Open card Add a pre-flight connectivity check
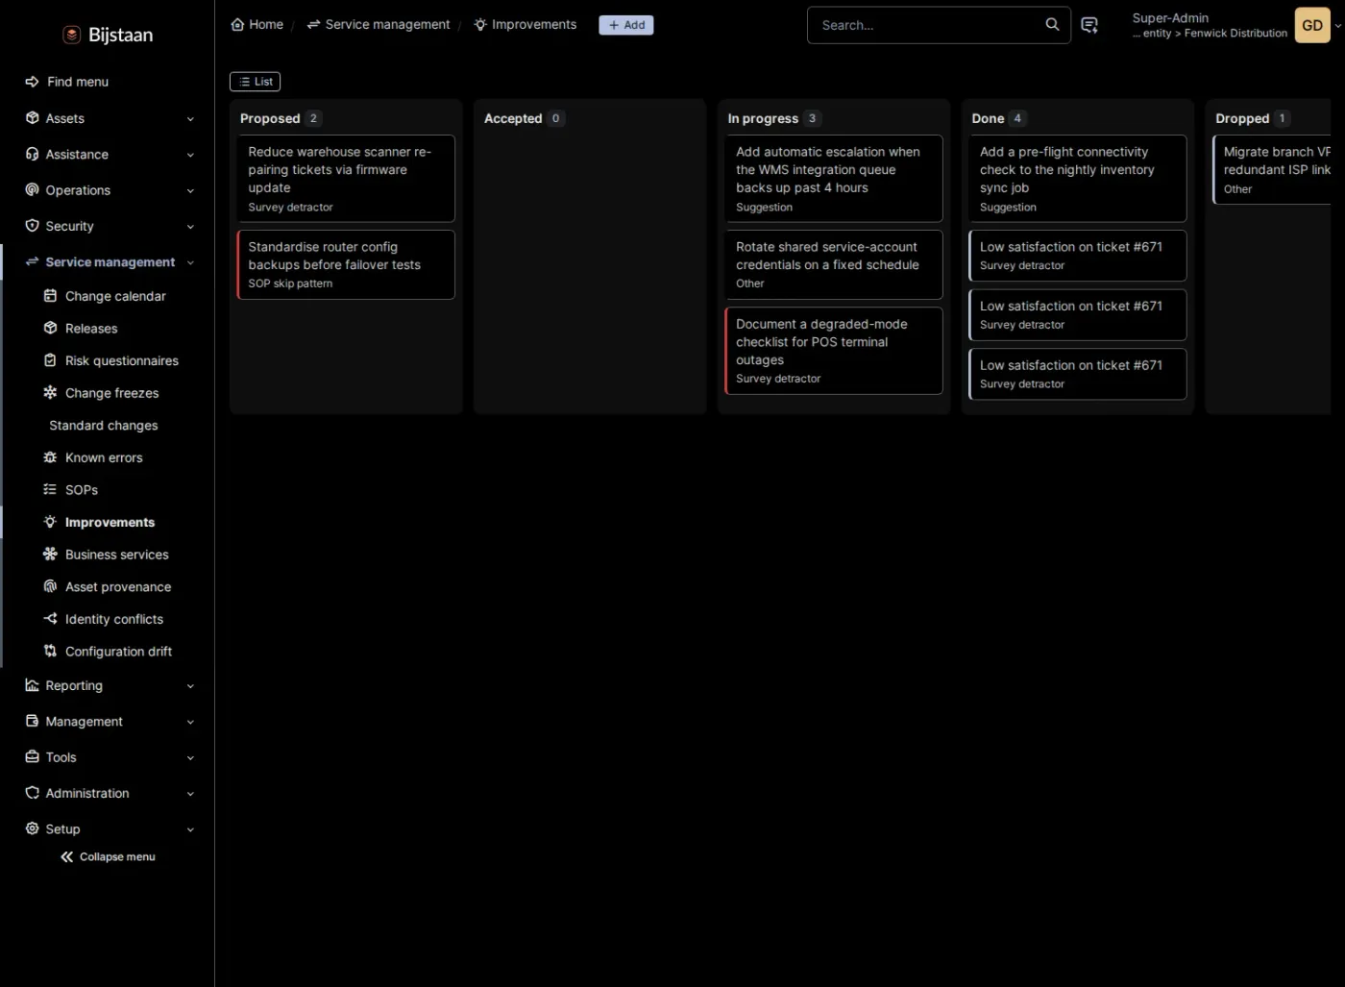Viewport: 1345px width, 987px height. (1078, 179)
